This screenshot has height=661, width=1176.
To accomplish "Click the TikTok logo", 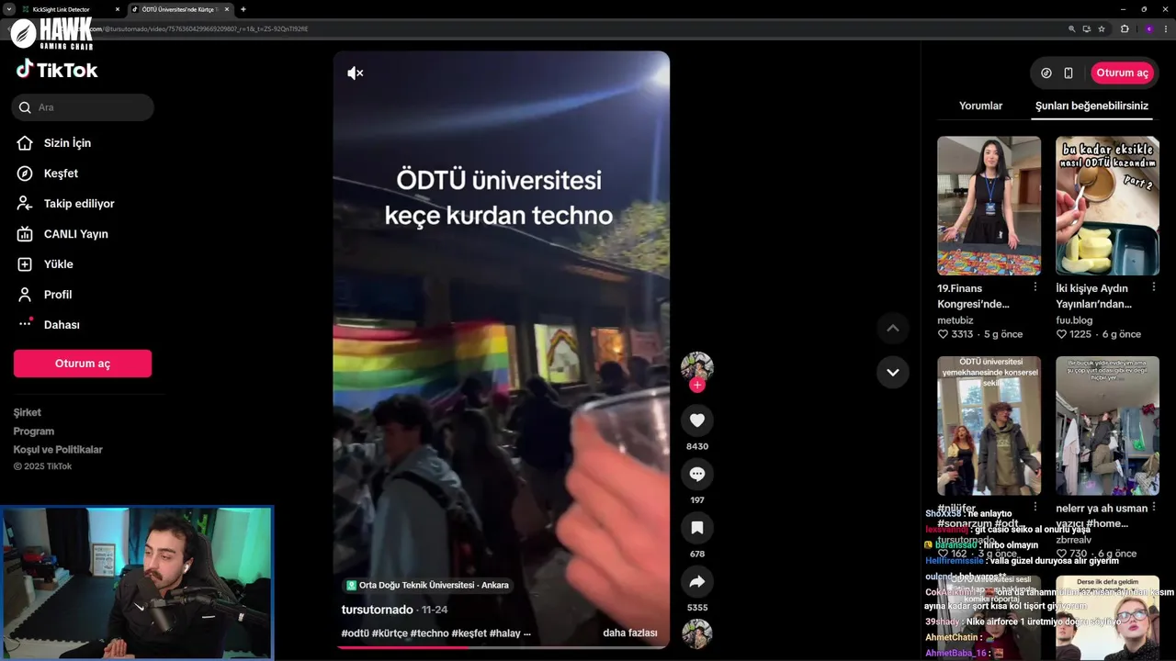I will point(57,70).
